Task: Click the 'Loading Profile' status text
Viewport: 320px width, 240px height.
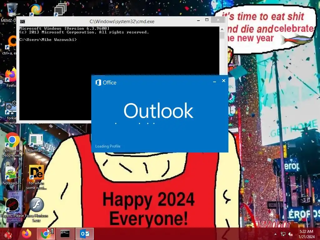Action: coord(108,146)
